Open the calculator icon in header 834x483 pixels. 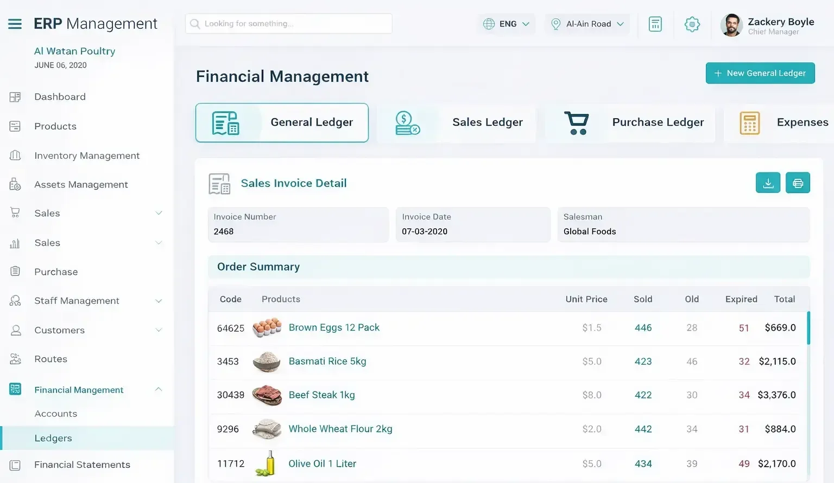click(x=655, y=24)
